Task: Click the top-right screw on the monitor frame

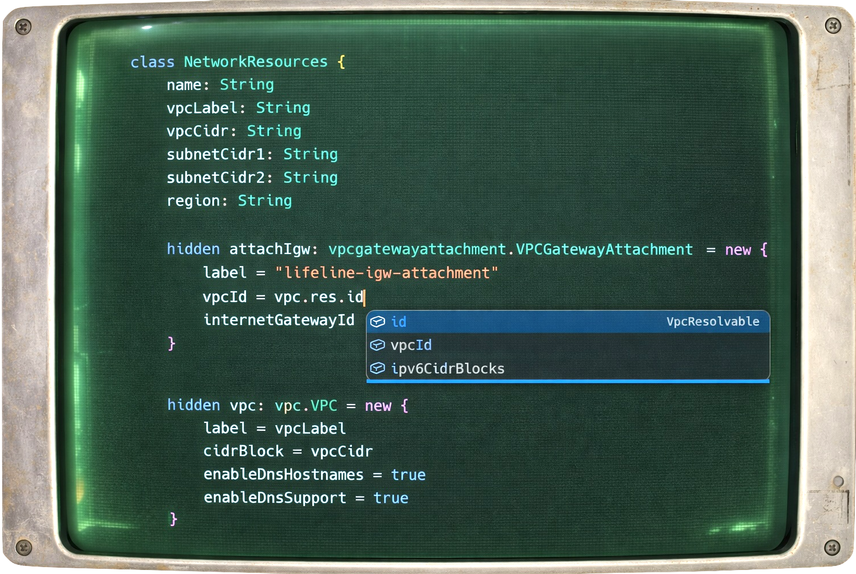Action: coord(833,25)
